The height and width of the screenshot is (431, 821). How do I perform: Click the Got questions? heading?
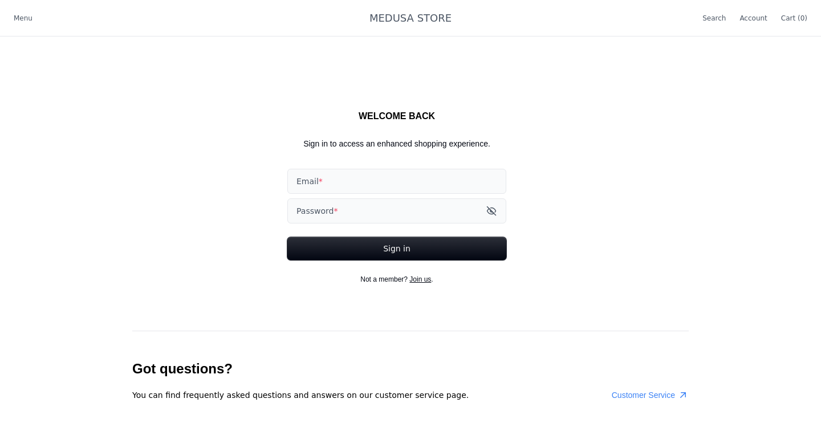click(182, 369)
